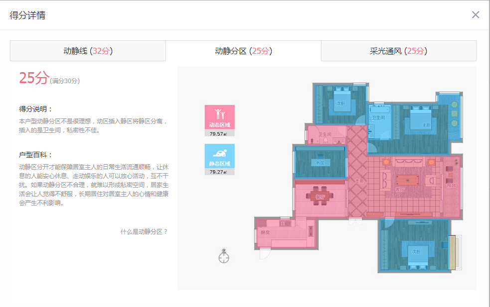Select the 阳台 balcony region
The image size is (490, 307).
[x=451, y=184]
